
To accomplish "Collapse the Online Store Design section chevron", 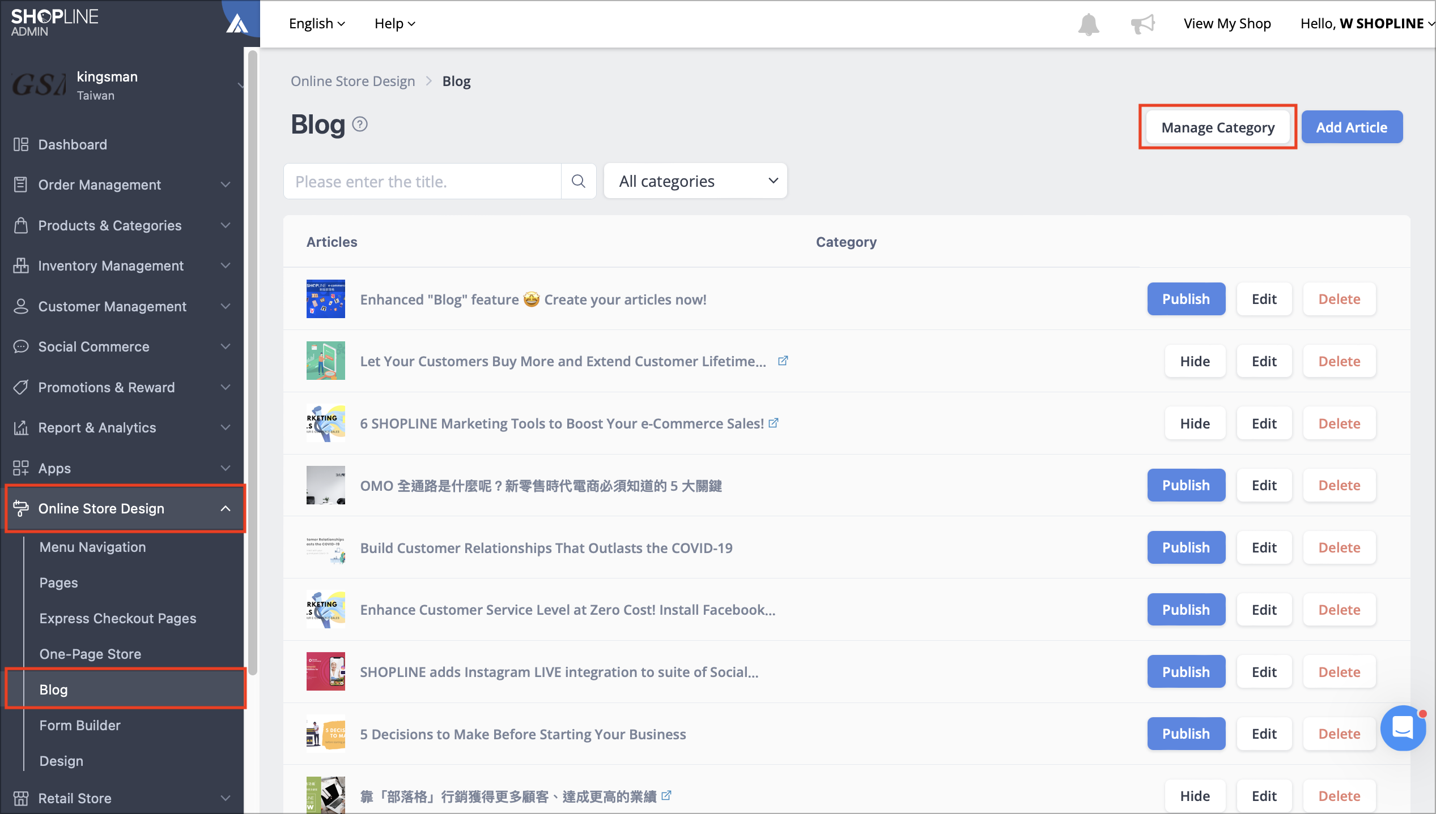I will (226, 508).
